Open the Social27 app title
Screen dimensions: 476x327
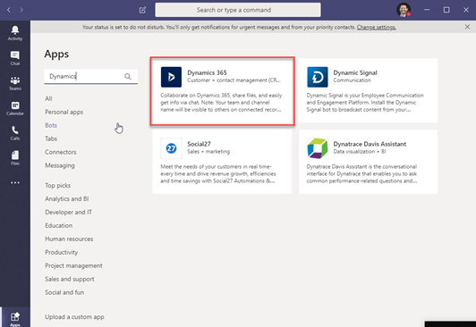coord(199,144)
